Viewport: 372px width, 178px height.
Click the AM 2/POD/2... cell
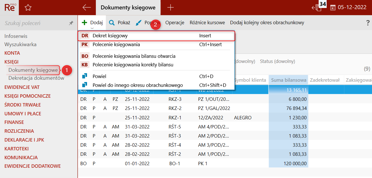(214, 136)
